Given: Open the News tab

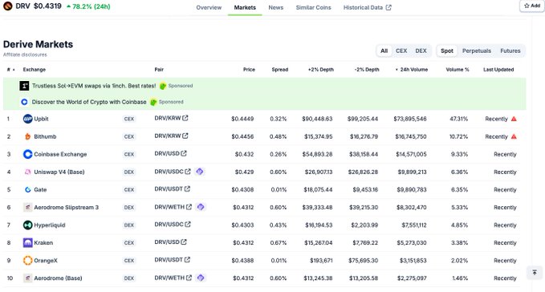Looking at the screenshot, I should [275, 7].
